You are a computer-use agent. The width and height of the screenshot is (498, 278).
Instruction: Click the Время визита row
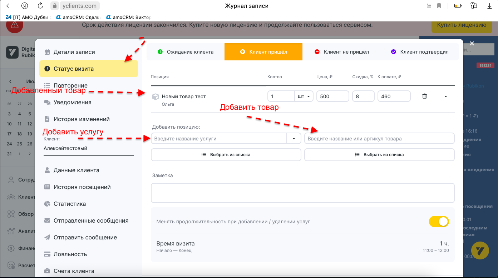303,247
